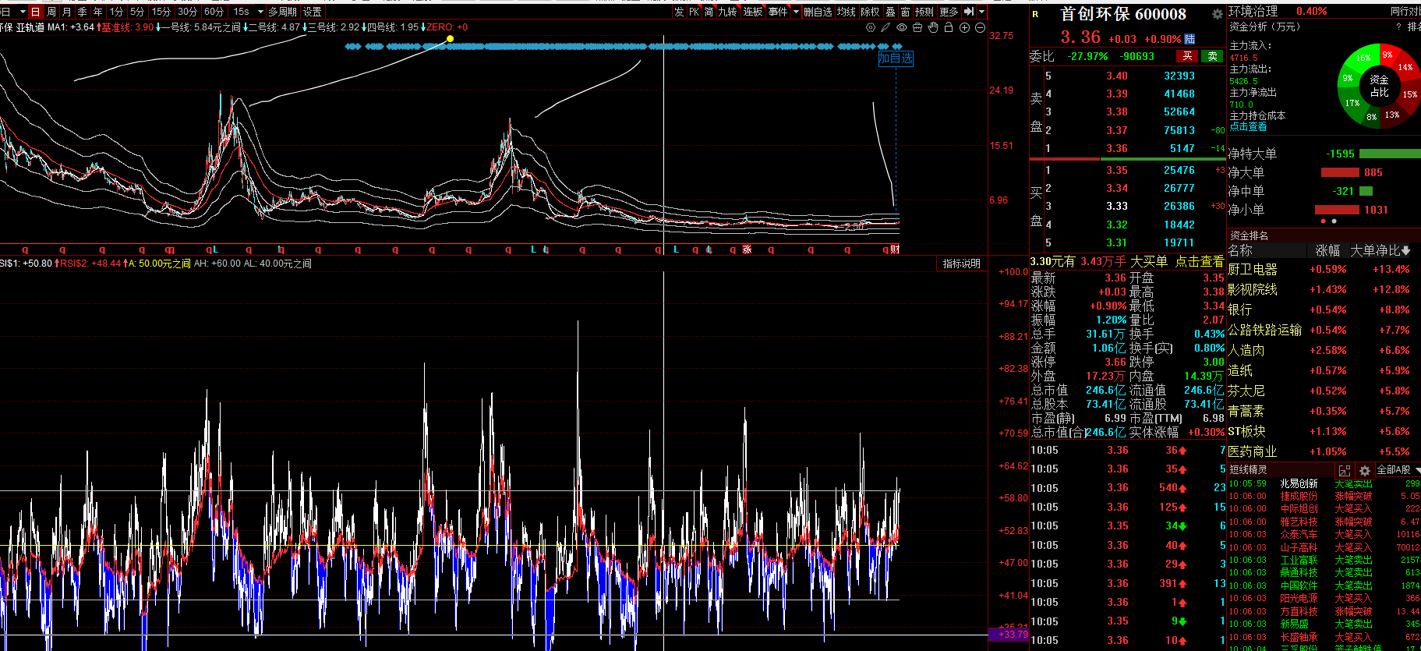This screenshot has width=1421, height=651.
Task: Select the 日 daily period
Action: tap(35, 12)
